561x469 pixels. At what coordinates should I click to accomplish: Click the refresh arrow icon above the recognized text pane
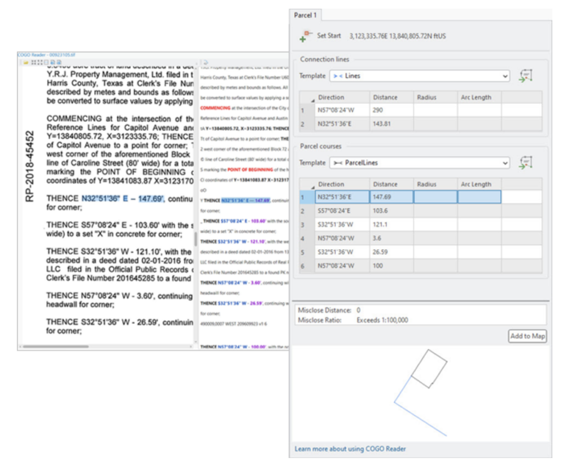(206, 63)
